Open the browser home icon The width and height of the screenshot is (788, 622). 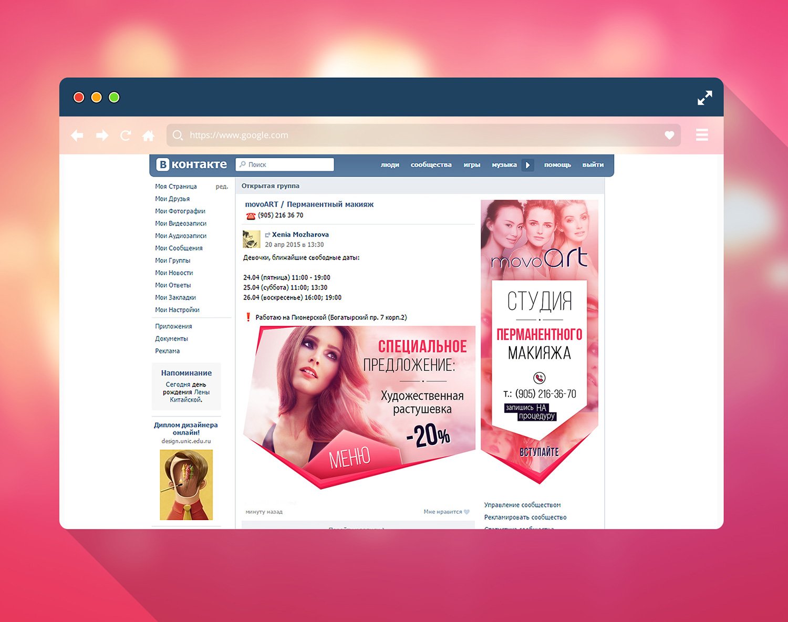tap(149, 136)
